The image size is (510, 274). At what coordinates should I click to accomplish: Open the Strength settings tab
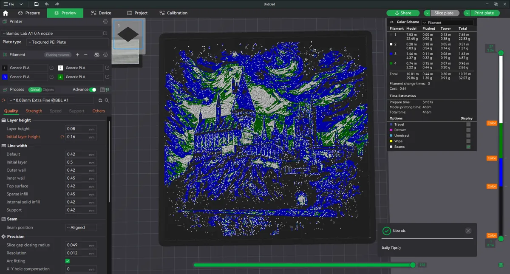pyautogui.click(x=34, y=111)
